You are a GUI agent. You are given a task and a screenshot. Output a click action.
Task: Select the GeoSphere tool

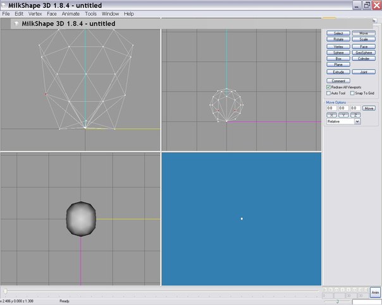click(364, 52)
